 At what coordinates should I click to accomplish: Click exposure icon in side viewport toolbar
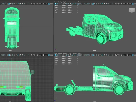(x=122, y=55)
